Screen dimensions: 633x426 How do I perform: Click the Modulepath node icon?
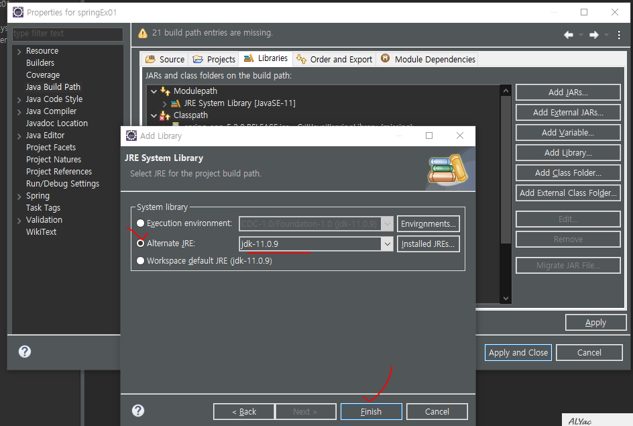(165, 91)
